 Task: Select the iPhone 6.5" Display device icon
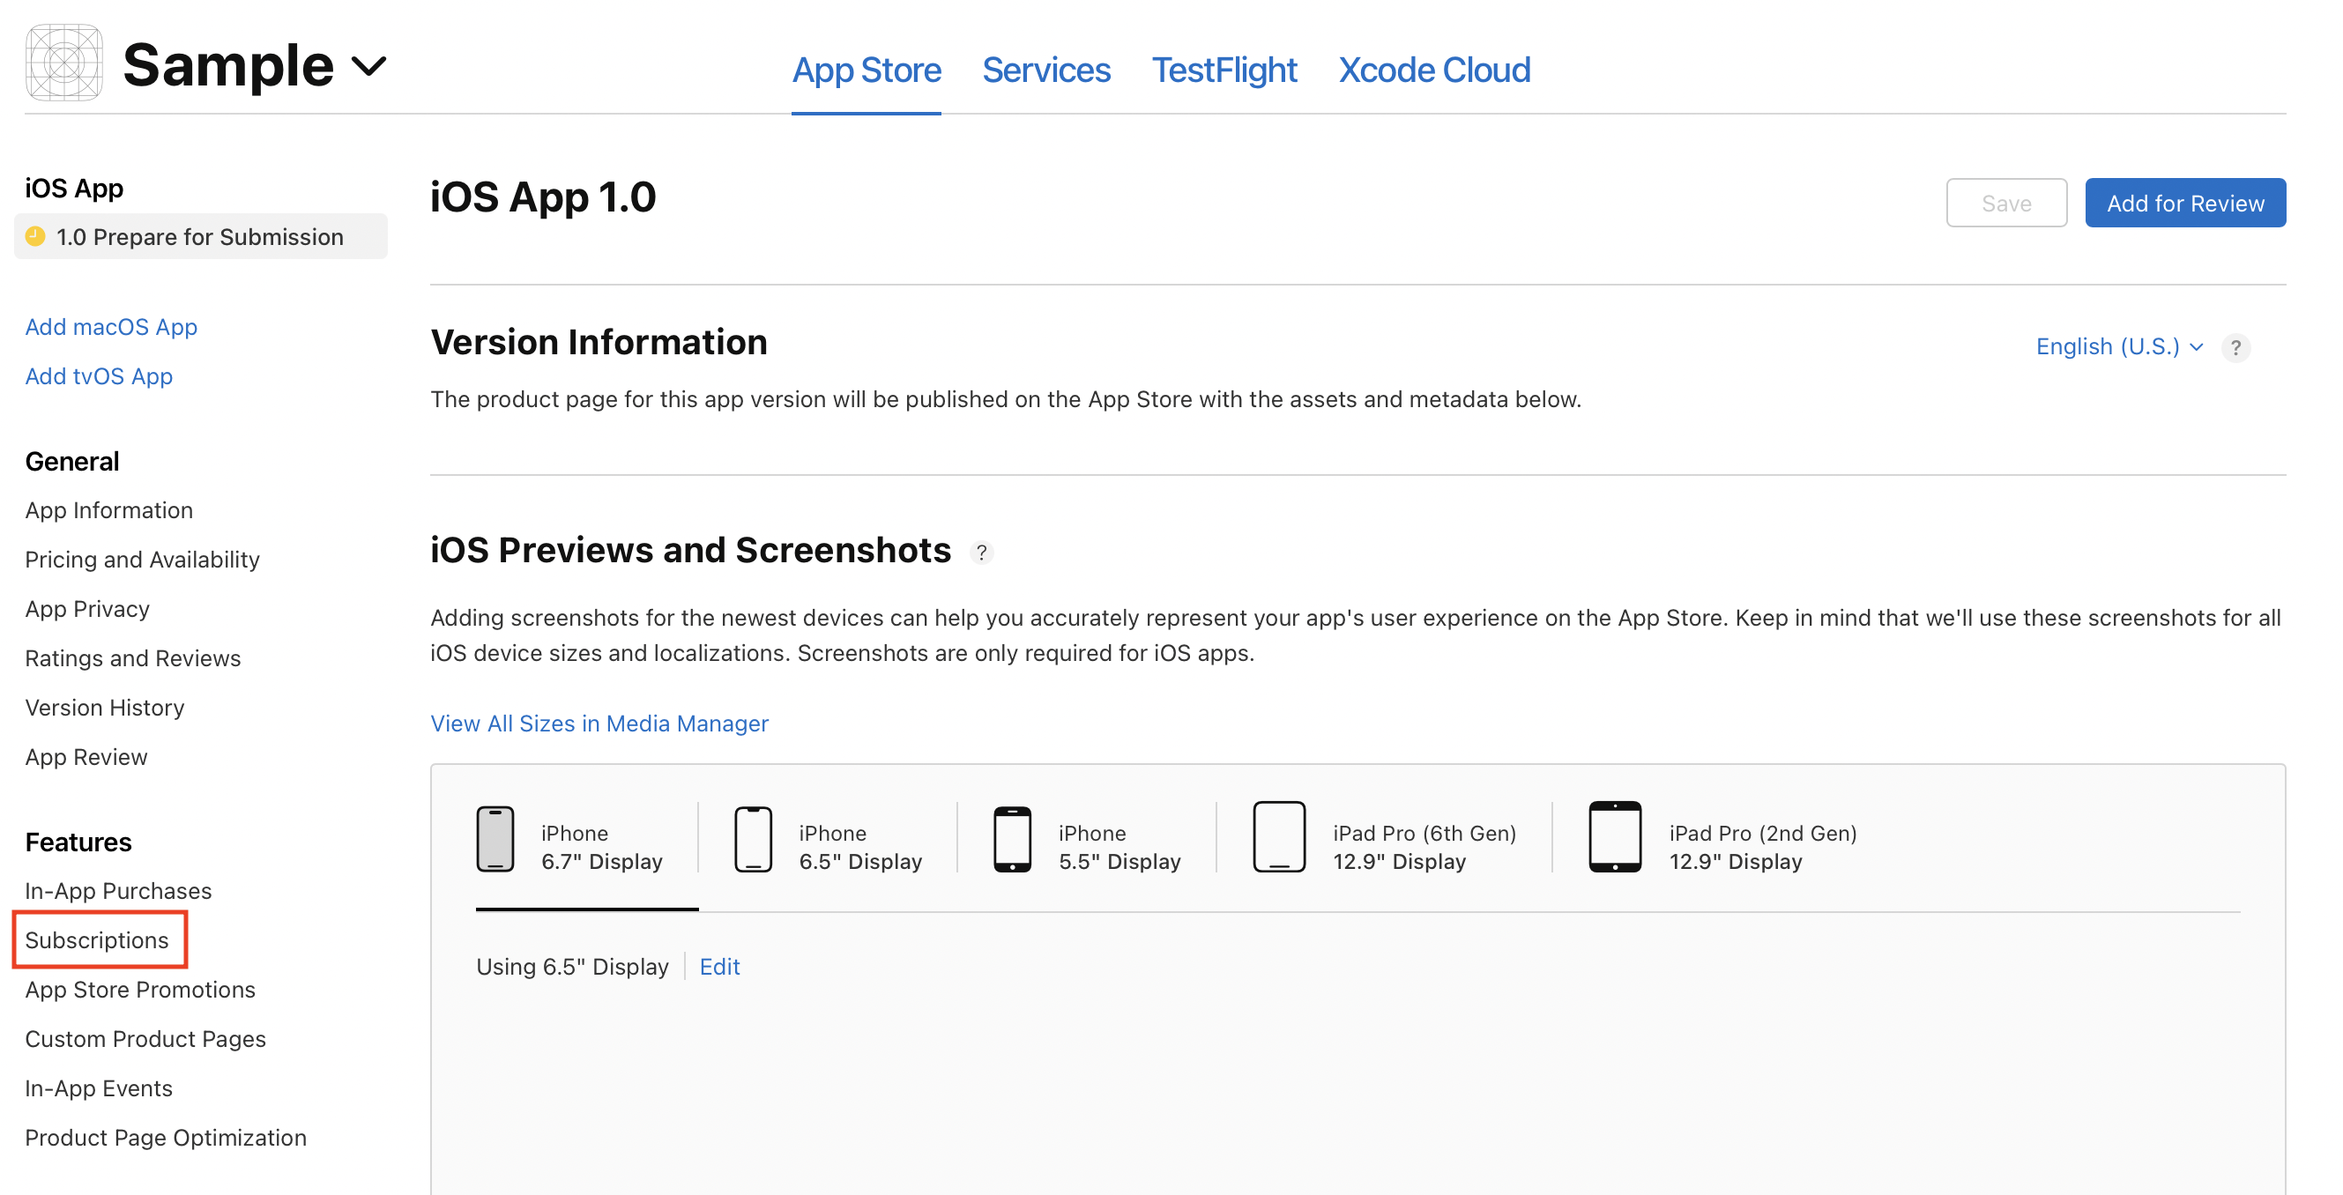752,838
